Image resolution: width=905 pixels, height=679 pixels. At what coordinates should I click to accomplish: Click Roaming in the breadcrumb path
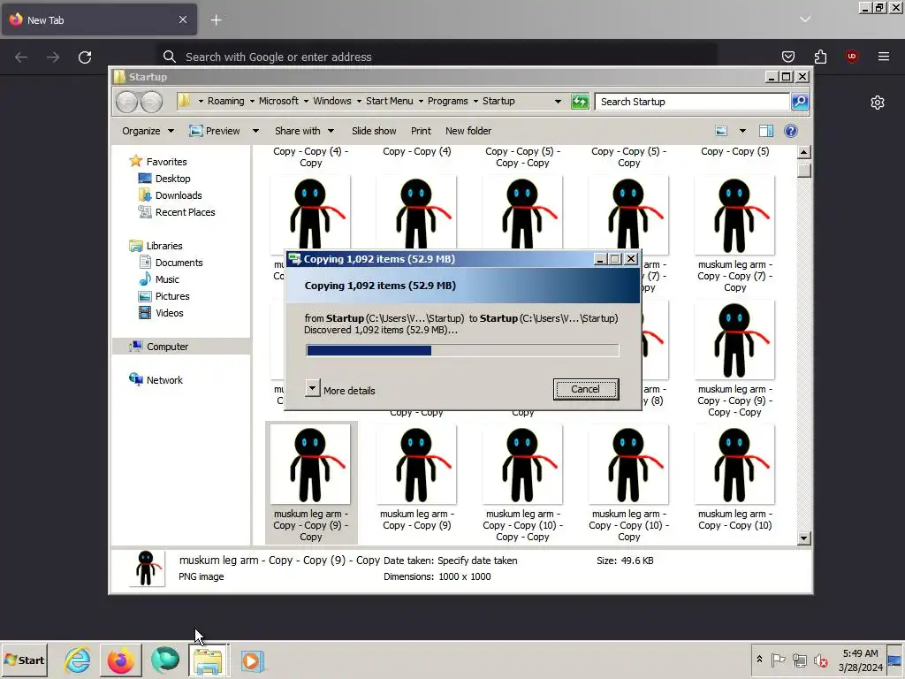click(225, 101)
